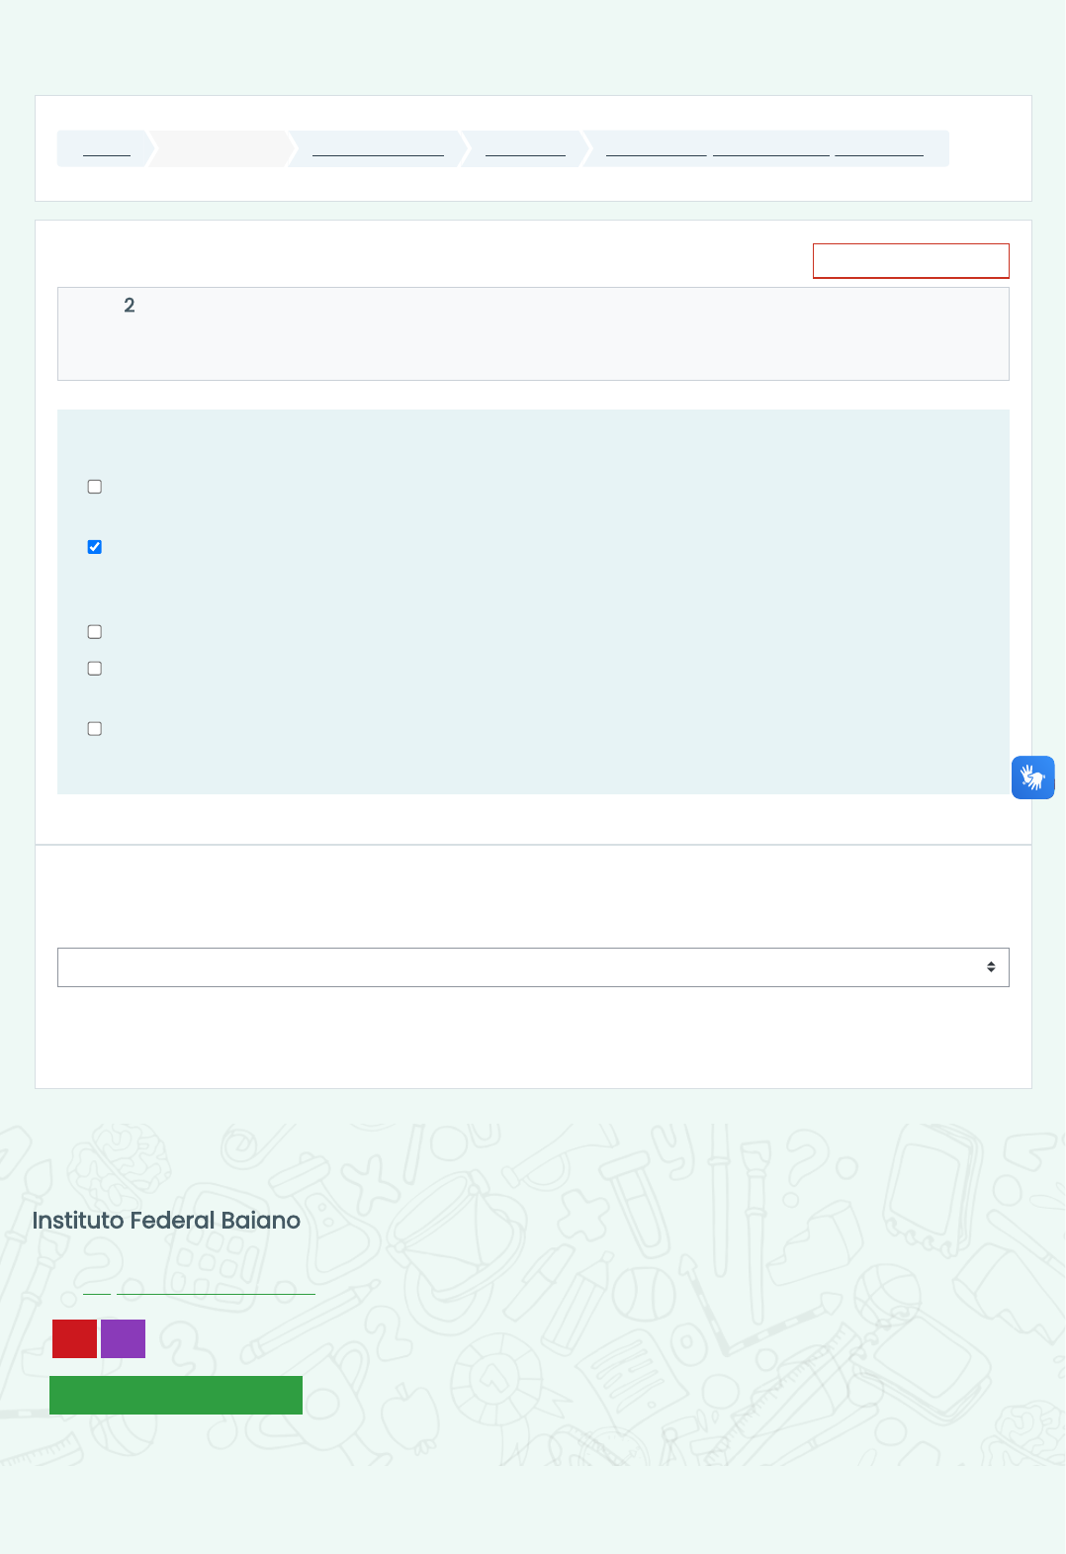Select the fourth answer checkbox
The image size is (1066, 1554).
95,669
